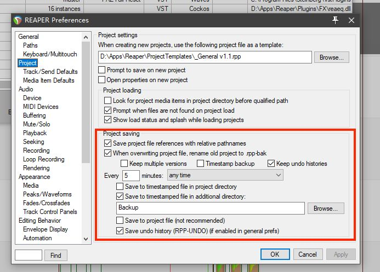
Task: Click the tree scrollbar down arrow
Action: pos(86,239)
